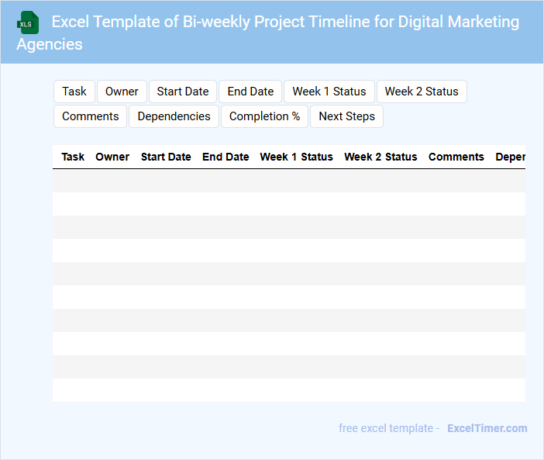Select the Dependencies tag
Image resolution: width=544 pixels, height=460 pixels.
[174, 116]
